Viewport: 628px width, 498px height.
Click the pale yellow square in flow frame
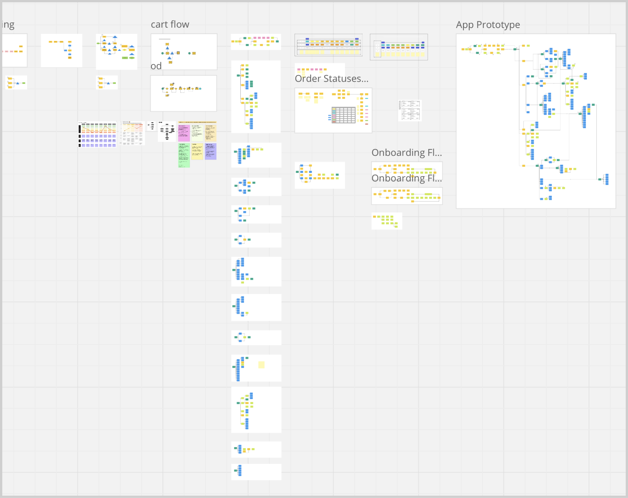pyautogui.click(x=261, y=365)
